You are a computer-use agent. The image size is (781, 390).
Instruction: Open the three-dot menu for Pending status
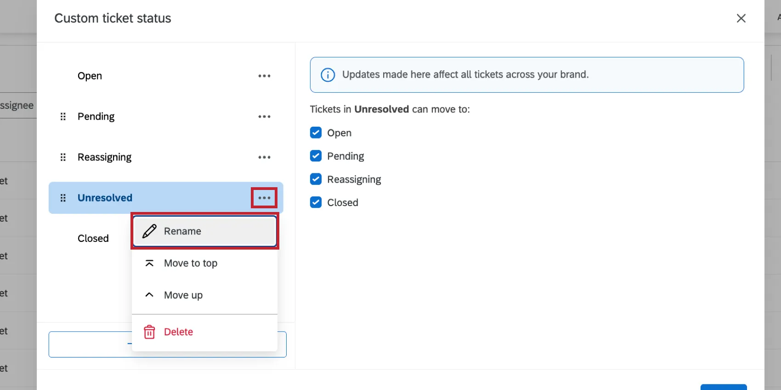point(264,117)
